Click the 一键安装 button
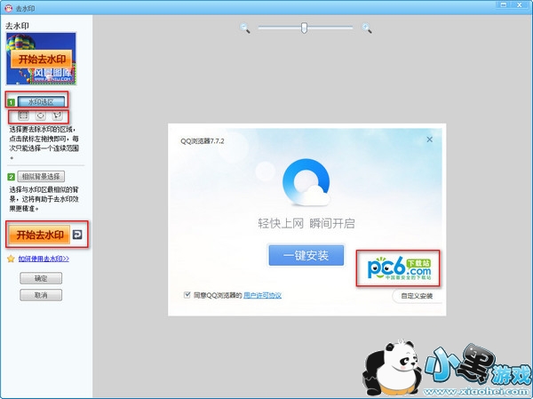 (x=306, y=255)
